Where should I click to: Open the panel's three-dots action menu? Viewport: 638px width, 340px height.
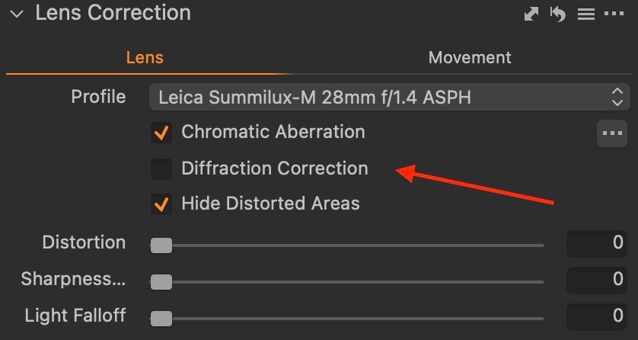coord(614,14)
